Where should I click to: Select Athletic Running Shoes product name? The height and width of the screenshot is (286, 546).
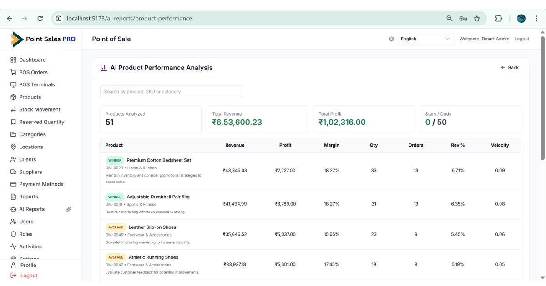(153, 257)
